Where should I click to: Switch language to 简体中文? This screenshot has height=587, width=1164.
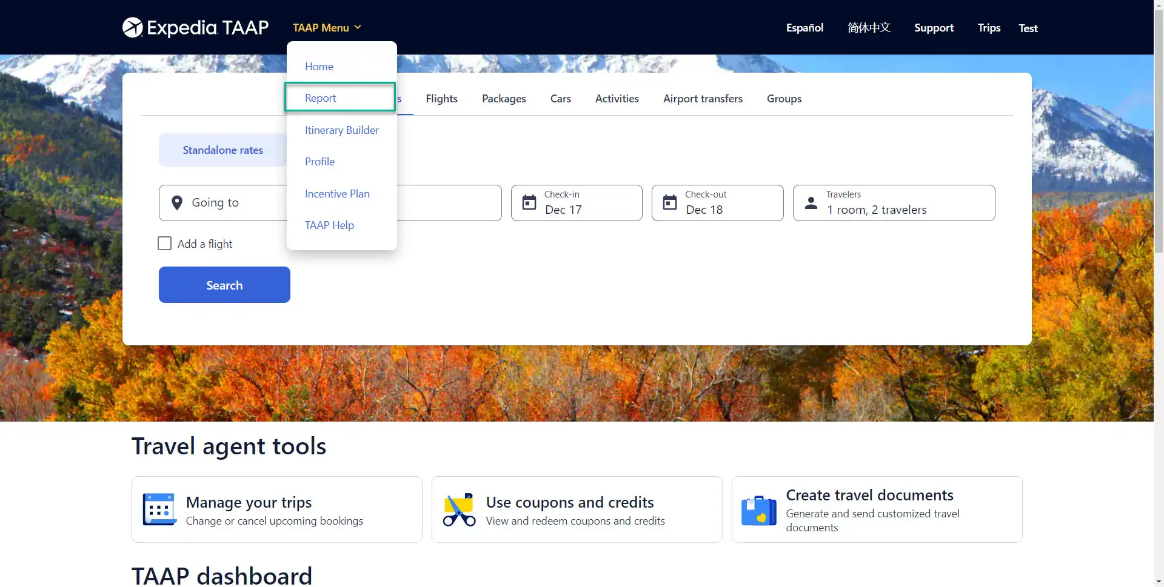click(869, 28)
